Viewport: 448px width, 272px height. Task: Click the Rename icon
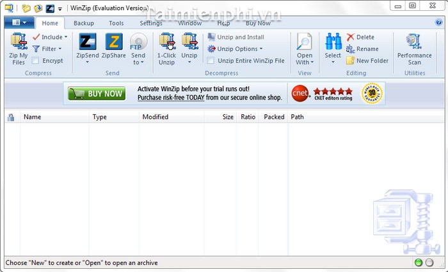tap(351, 49)
